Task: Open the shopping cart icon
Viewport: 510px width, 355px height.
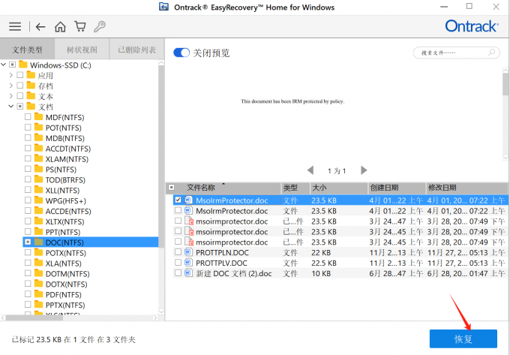Action: (80, 26)
